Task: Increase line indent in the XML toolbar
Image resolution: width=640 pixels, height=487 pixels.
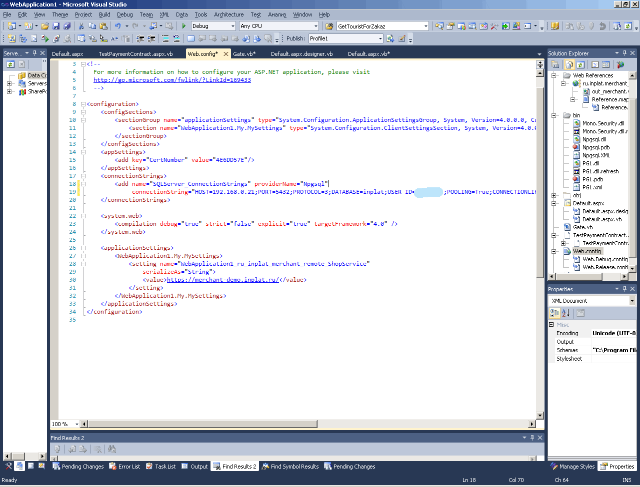Action: (x=151, y=38)
